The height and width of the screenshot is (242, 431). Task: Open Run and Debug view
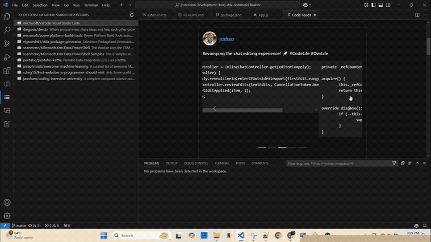click(7, 57)
